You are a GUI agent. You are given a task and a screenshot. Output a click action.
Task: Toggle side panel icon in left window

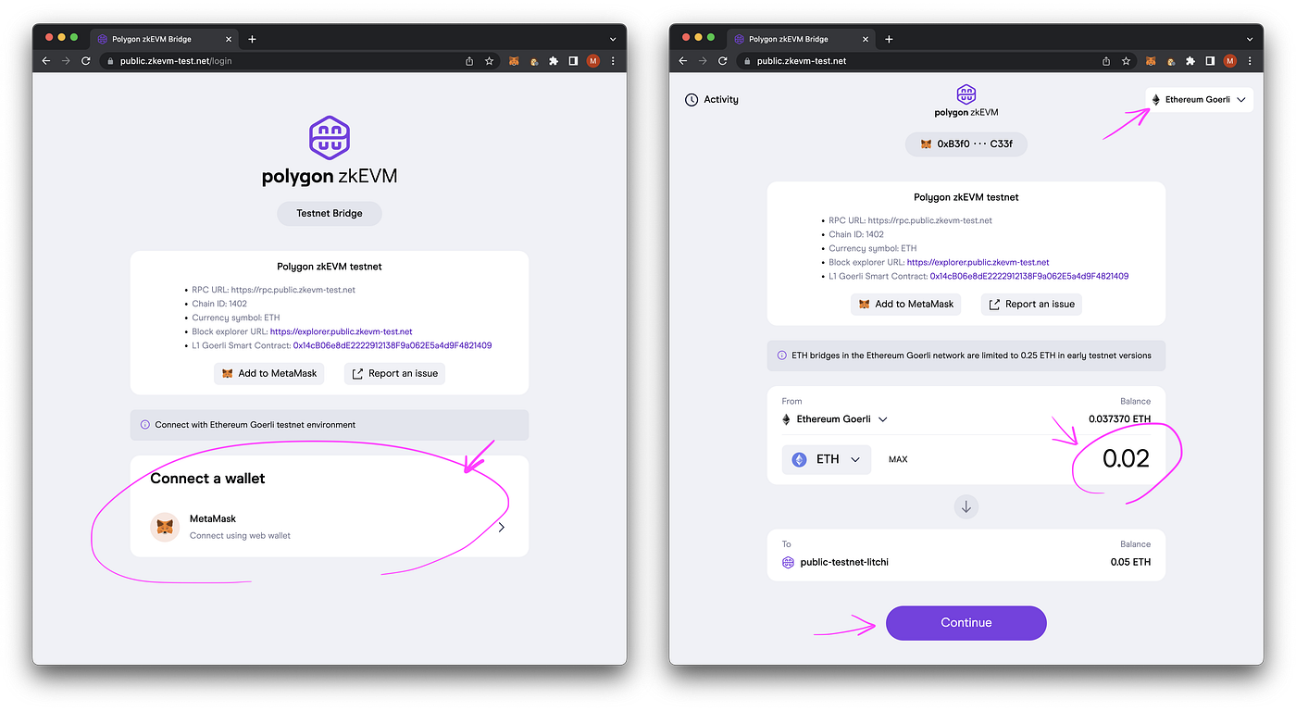tap(573, 61)
